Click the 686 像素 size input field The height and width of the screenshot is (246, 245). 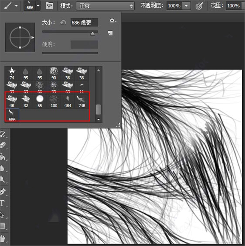[84, 22]
